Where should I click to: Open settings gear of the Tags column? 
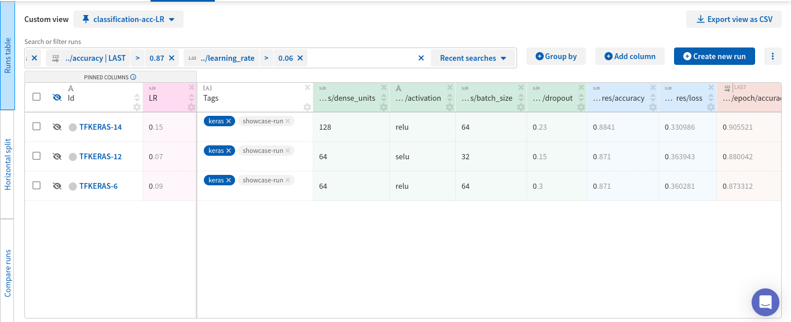click(307, 107)
